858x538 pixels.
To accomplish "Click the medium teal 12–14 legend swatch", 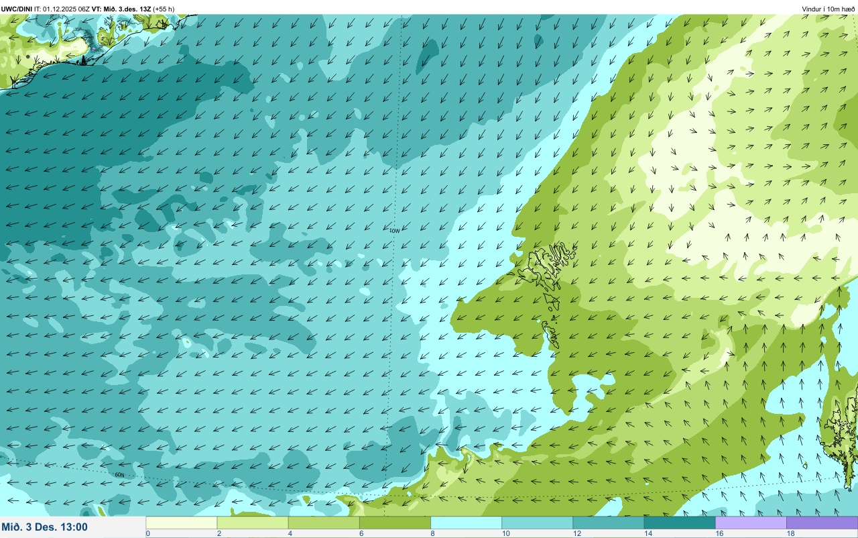I will tap(608, 523).
